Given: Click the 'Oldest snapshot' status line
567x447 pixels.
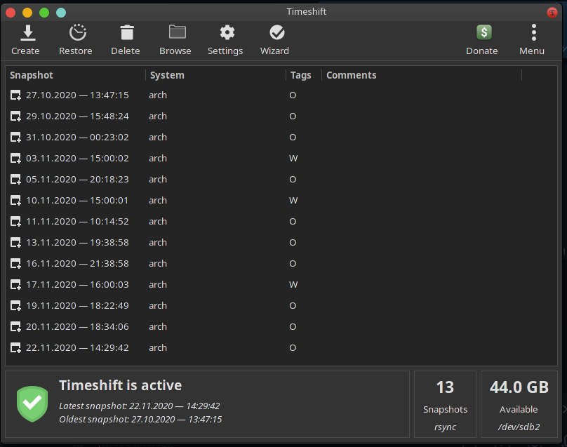Looking at the screenshot, I should pyautogui.click(x=140, y=419).
